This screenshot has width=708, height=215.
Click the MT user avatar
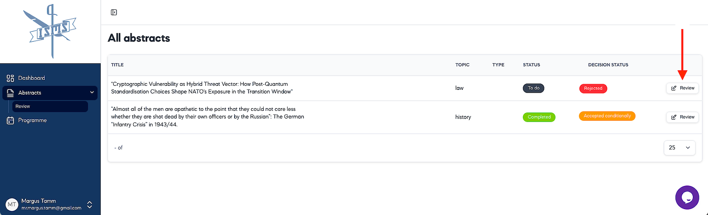(12, 204)
